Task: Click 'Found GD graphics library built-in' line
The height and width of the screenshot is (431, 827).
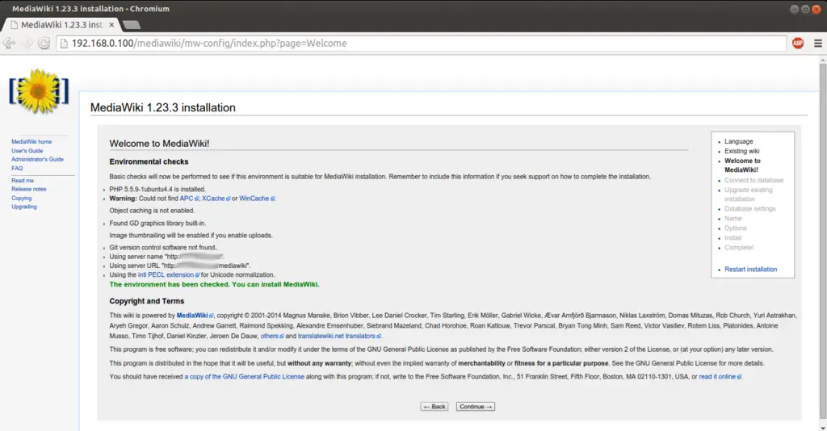Action: tap(157, 224)
